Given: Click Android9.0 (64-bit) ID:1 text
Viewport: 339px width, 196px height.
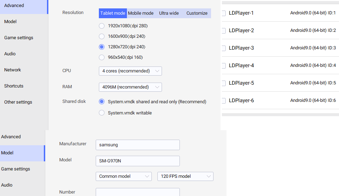Looking at the screenshot, I should click(313, 13).
